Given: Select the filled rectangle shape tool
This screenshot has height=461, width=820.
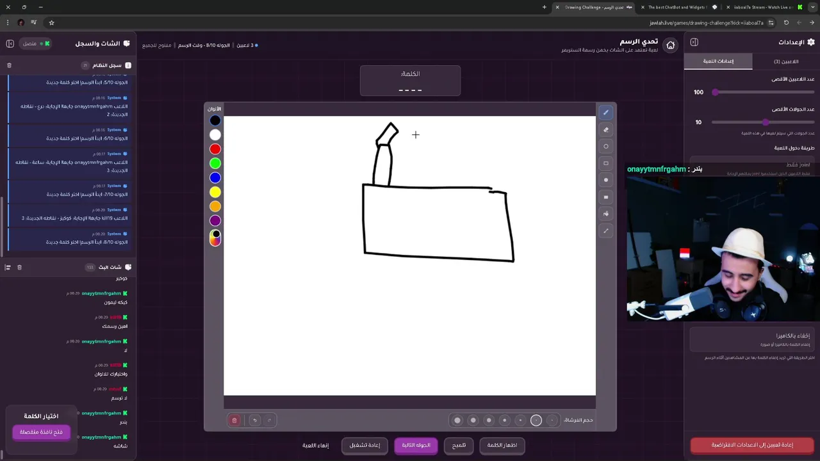Looking at the screenshot, I should click(x=606, y=197).
